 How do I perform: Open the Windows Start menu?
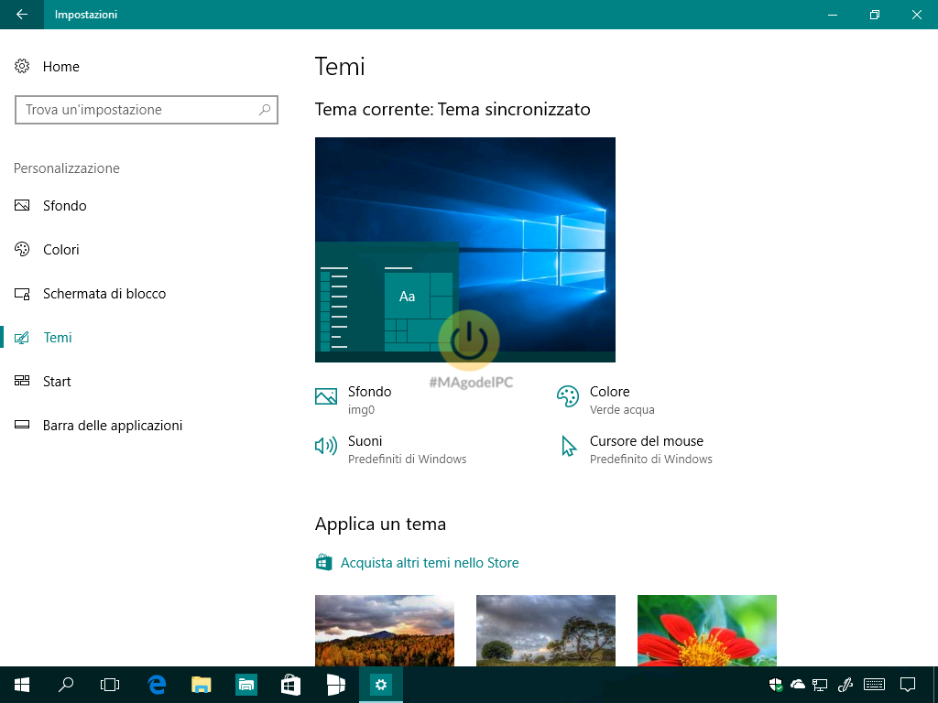point(22,685)
